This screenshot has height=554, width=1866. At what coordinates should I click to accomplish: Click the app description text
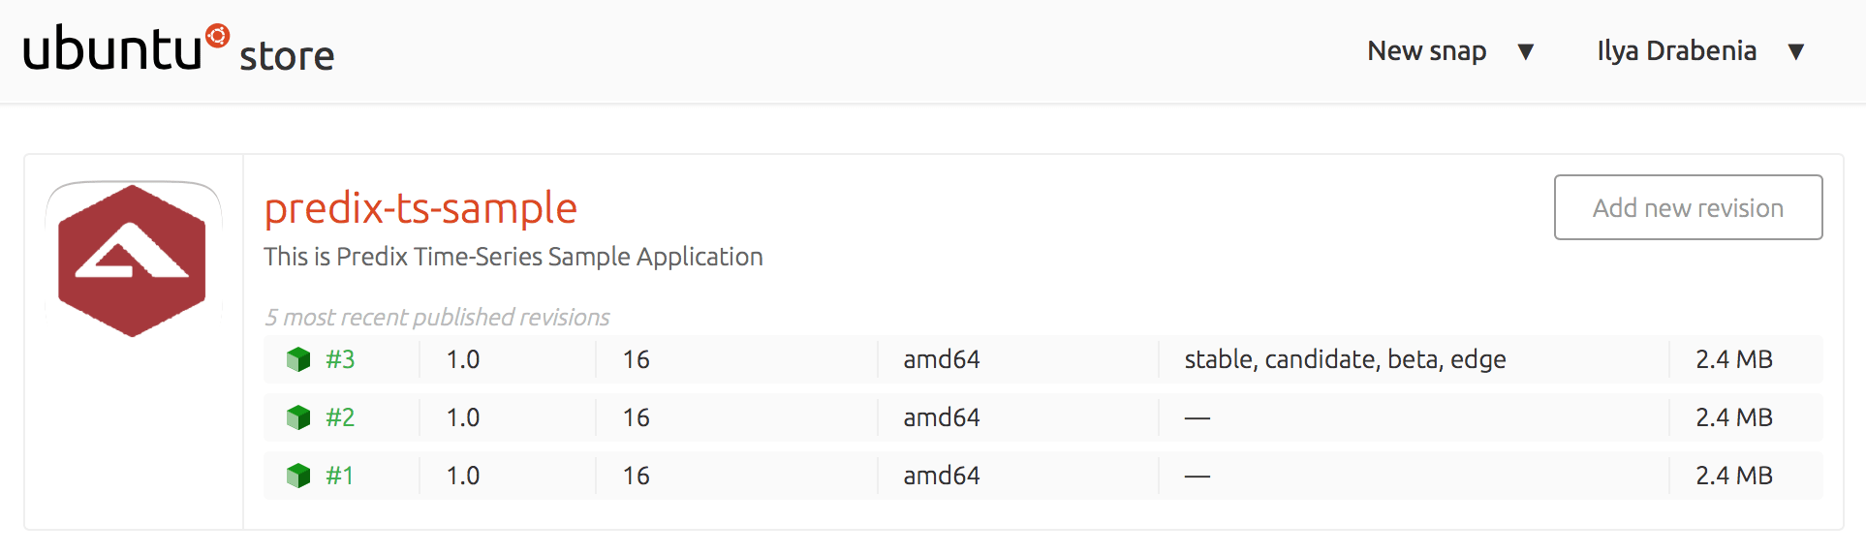tap(513, 257)
